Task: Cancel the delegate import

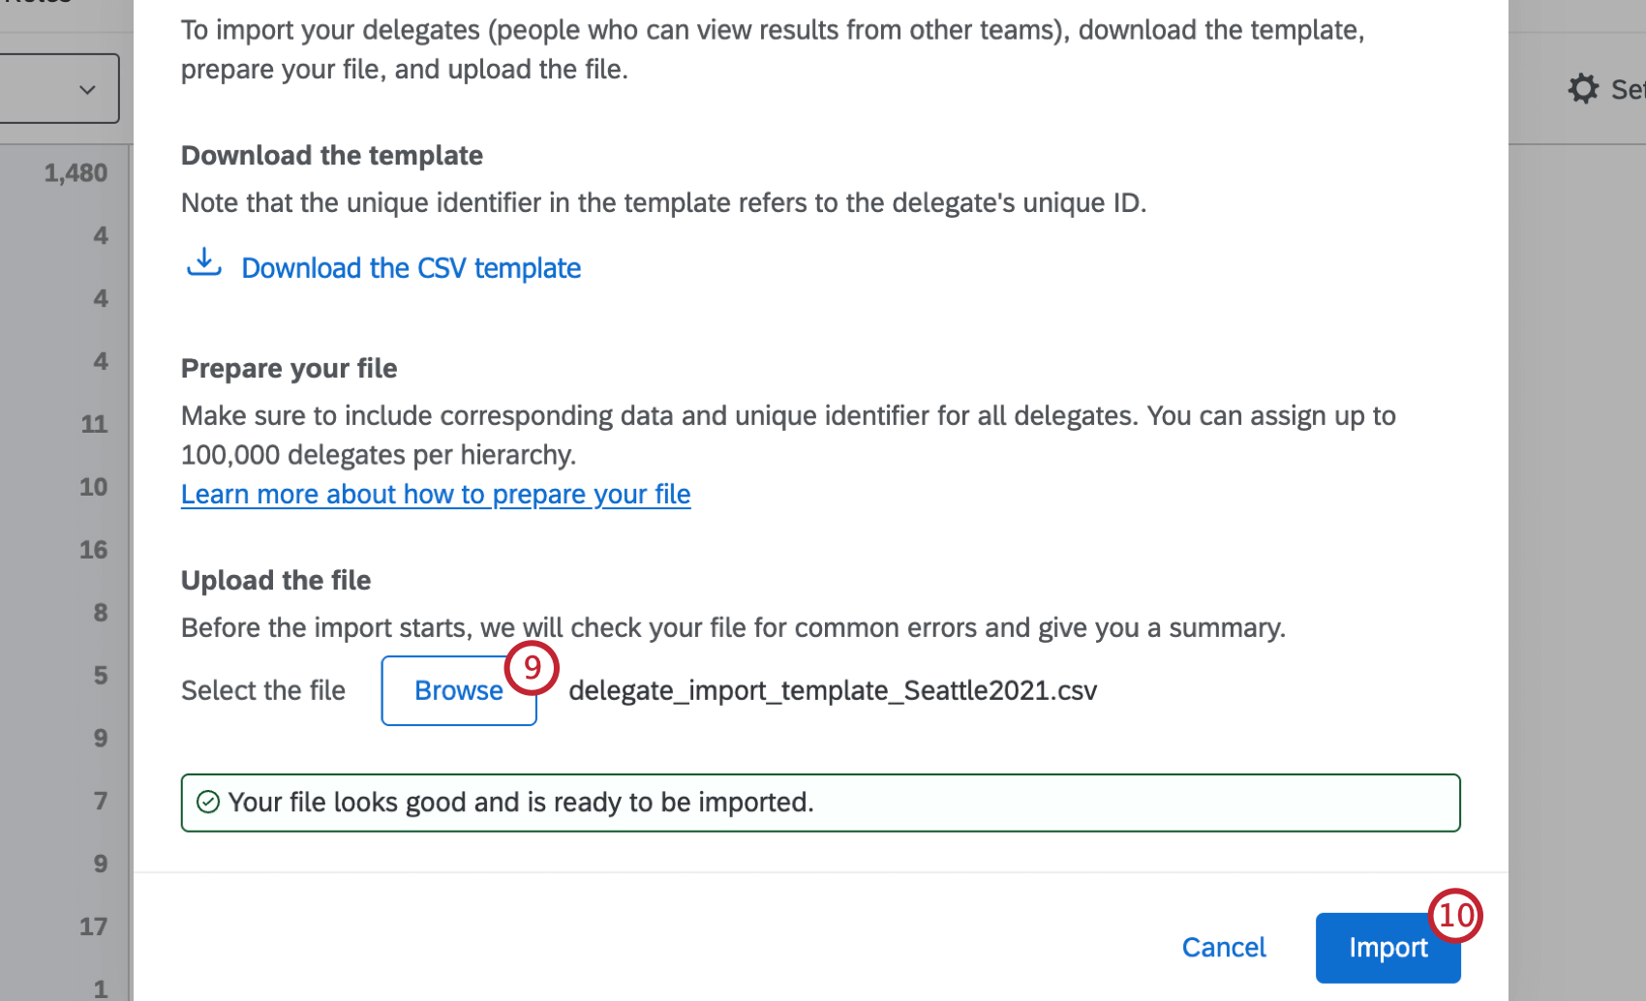Action: point(1223,948)
